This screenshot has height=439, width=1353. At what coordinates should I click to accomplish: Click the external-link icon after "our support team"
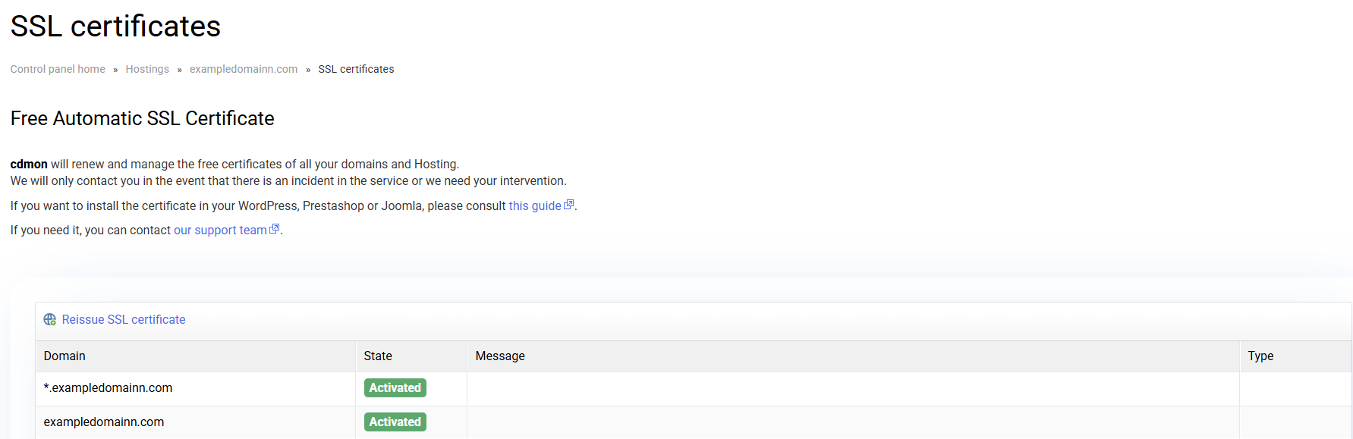275,229
